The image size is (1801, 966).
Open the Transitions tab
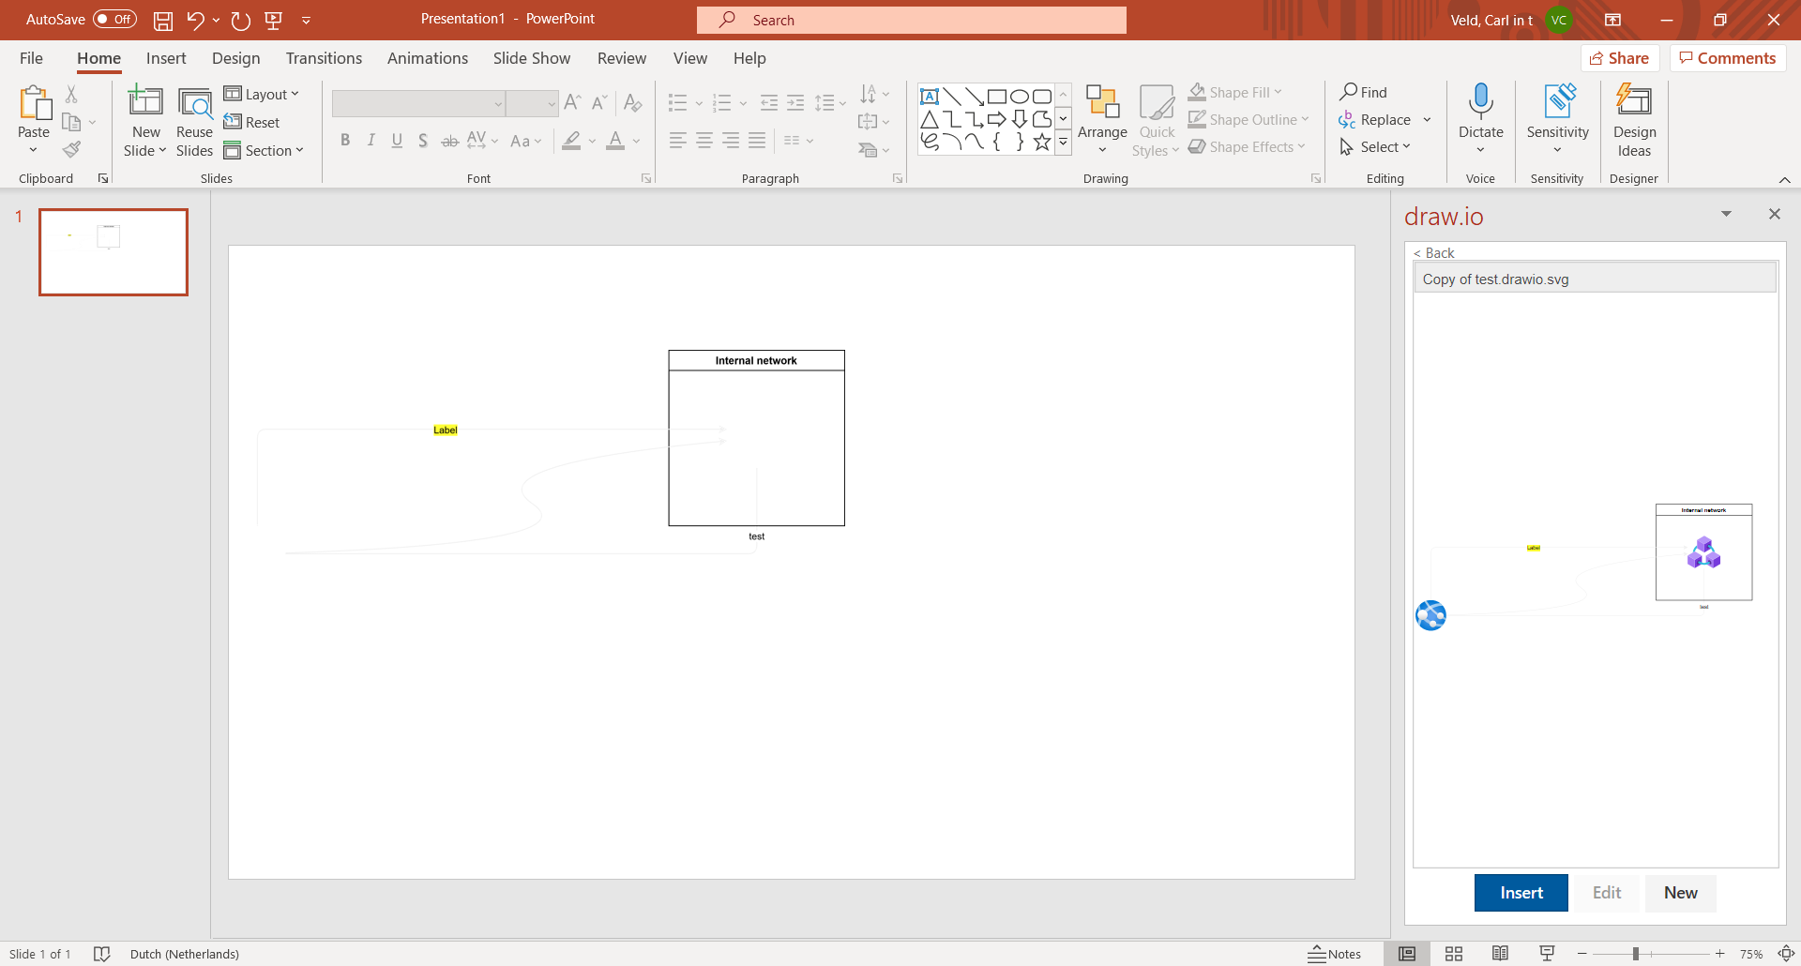(323, 58)
